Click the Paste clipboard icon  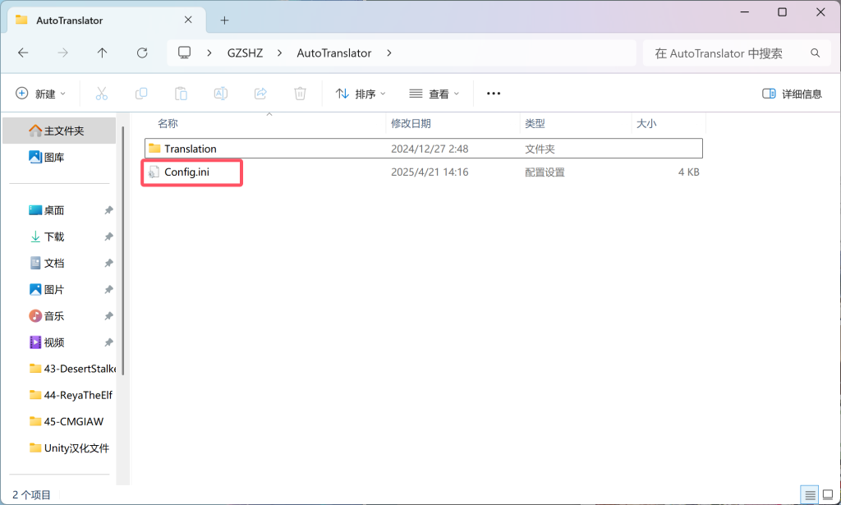[x=181, y=94]
